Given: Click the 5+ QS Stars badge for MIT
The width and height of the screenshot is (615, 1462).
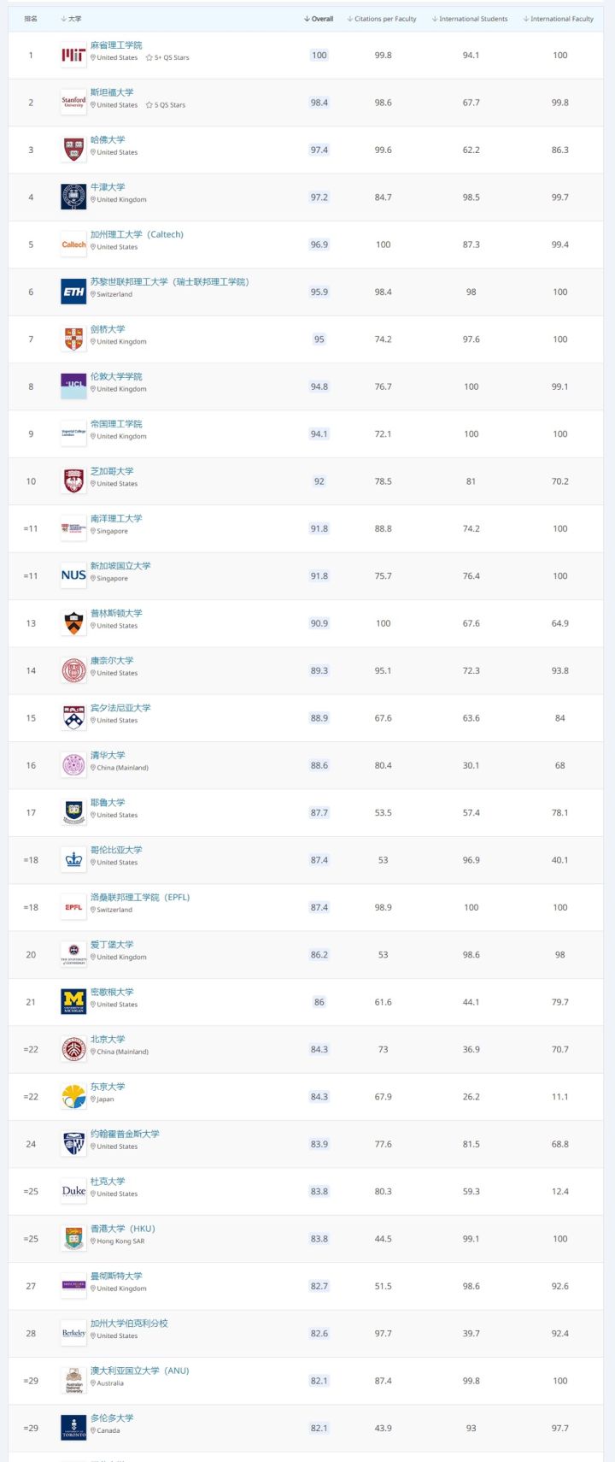Looking at the screenshot, I should [x=167, y=58].
